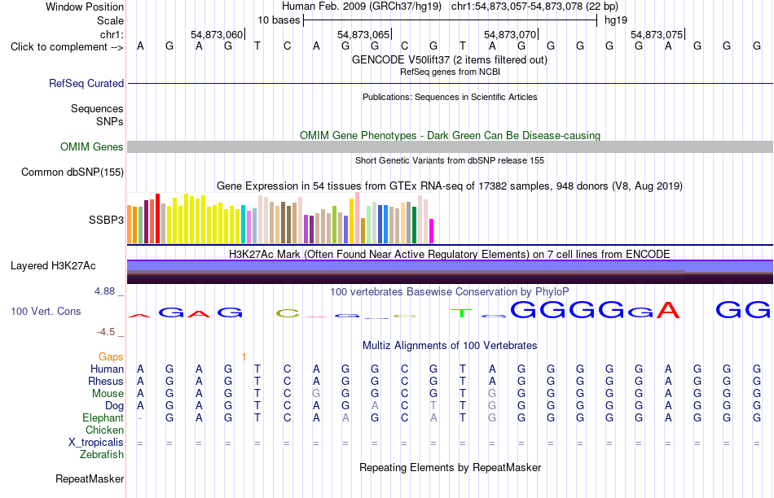Click the Rhesus alignment row label
This screenshot has width=774, height=498.
106,381
